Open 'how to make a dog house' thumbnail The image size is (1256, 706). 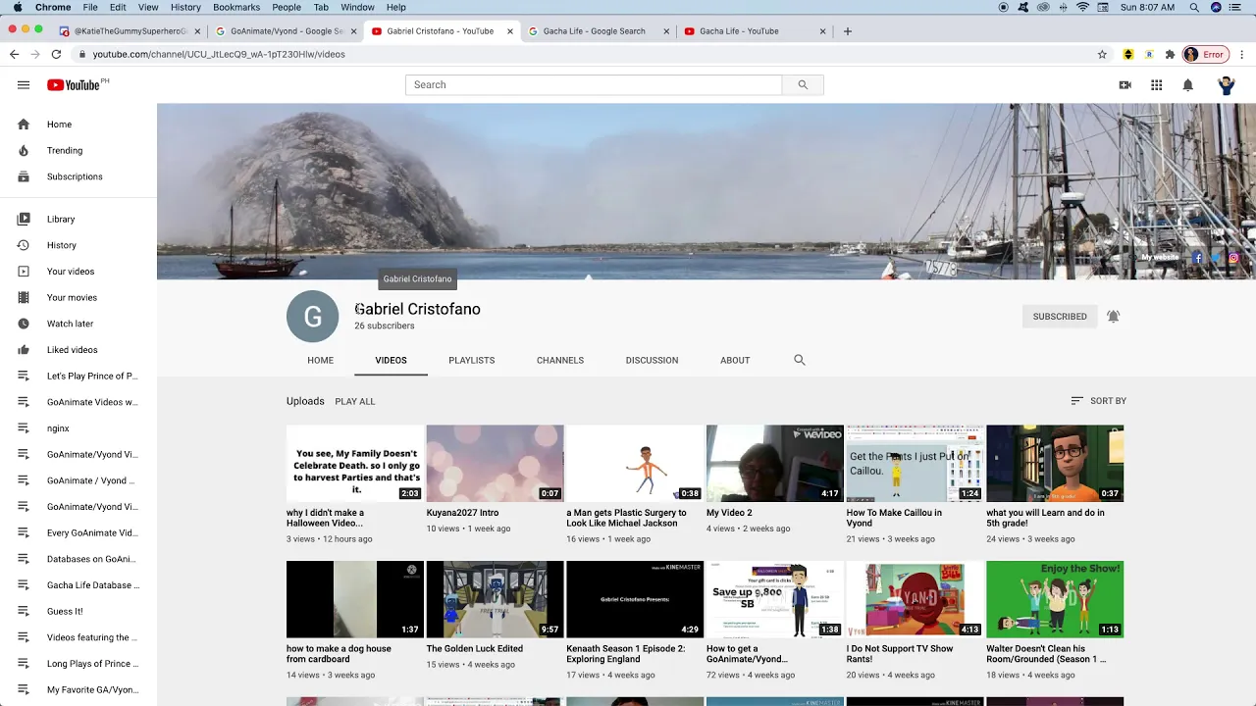[x=355, y=599]
